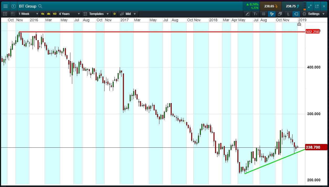The width and height of the screenshot is (329, 187).
Task: Click the gray marker arrow above 2019
Action: (x=299, y=24)
